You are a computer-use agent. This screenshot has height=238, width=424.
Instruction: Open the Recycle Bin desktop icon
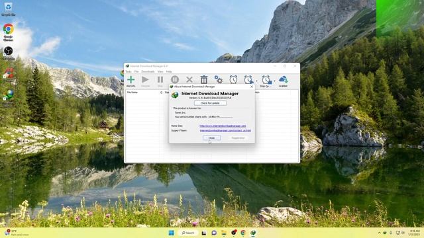pyautogui.click(x=8, y=9)
